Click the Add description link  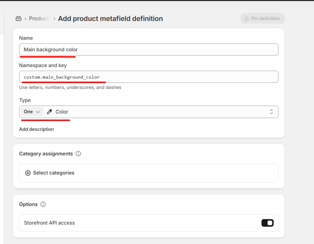[36, 129]
